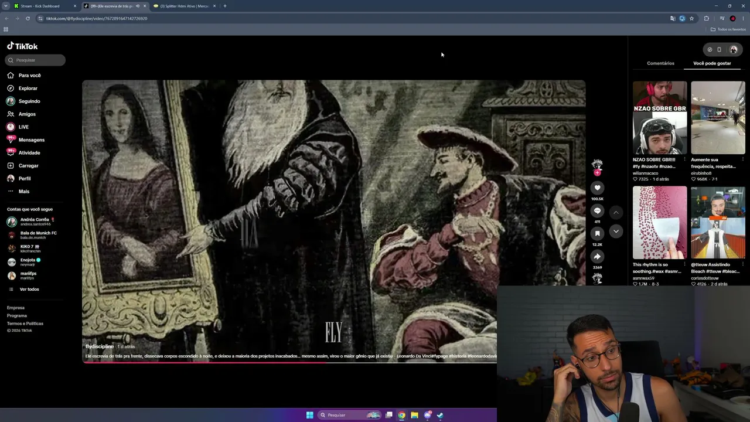Open the Carregar upload page
The height and width of the screenshot is (422, 750).
(x=23, y=166)
